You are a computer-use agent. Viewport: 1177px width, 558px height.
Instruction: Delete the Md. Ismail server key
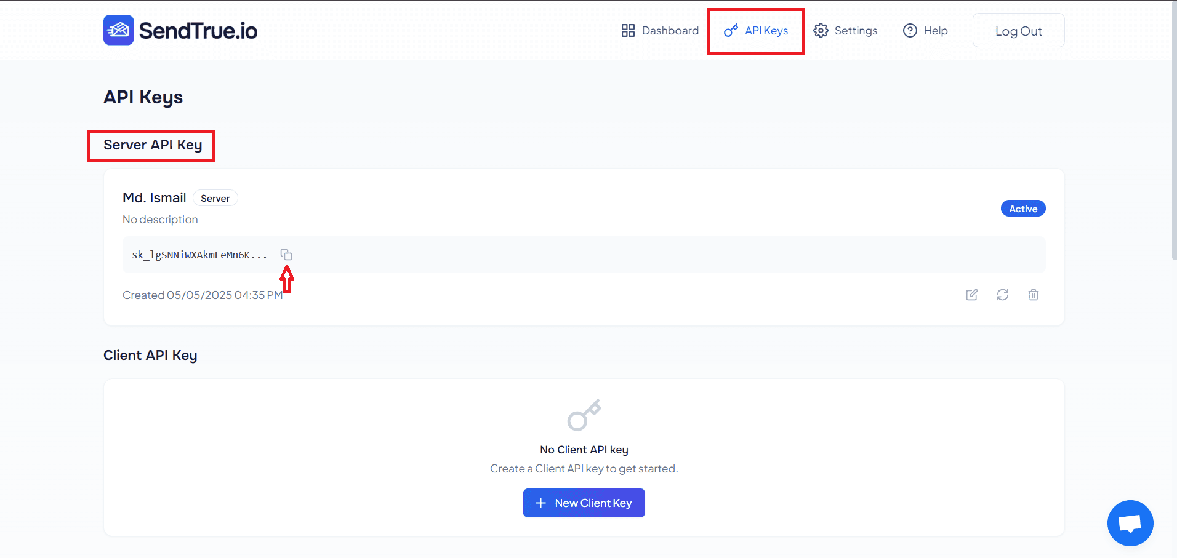tap(1034, 295)
